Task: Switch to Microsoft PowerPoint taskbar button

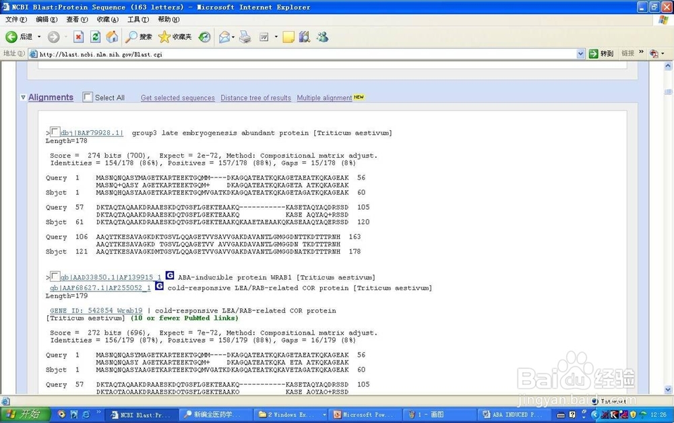Action: click(x=365, y=415)
